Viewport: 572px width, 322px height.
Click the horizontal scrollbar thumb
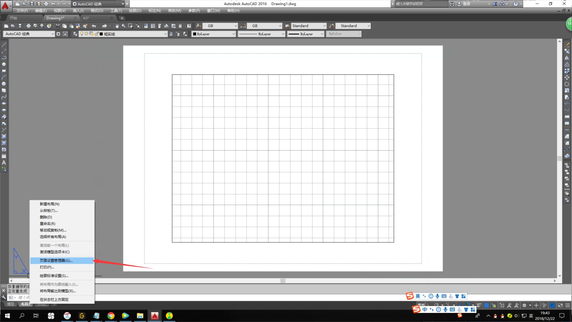[x=283, y=281]
